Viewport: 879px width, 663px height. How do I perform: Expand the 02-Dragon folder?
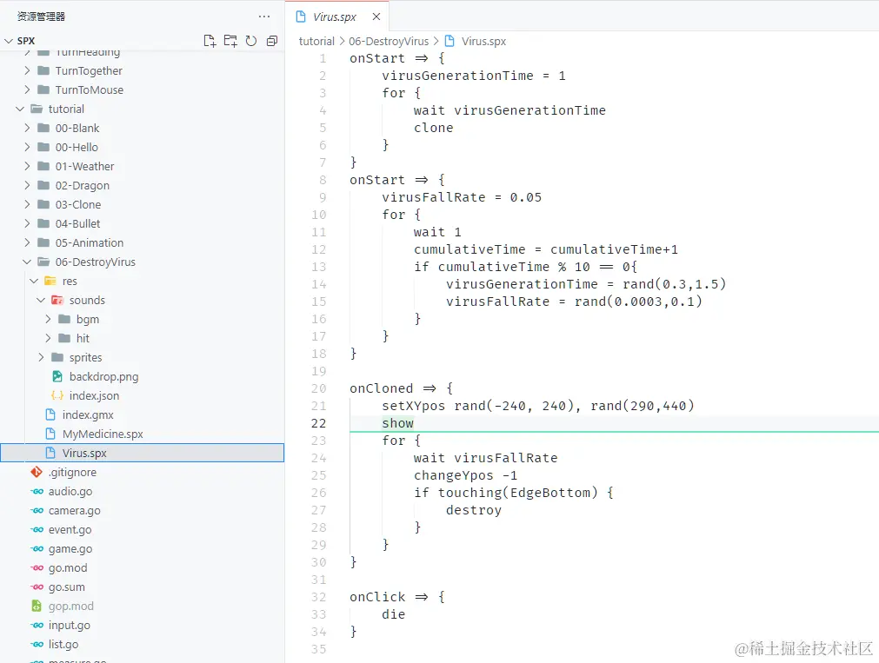27,185
